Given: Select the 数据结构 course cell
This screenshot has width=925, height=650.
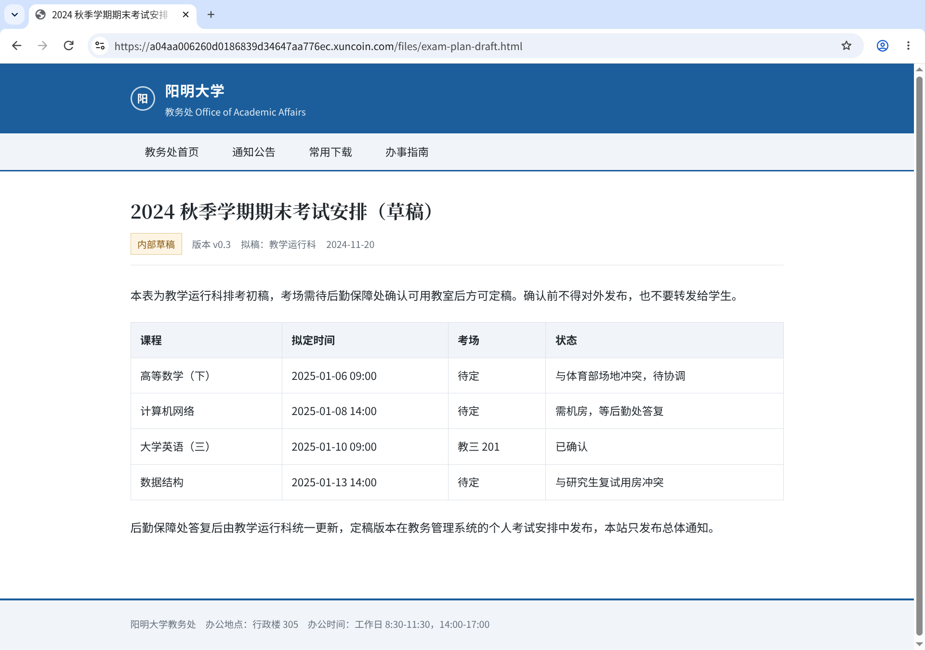Looking at the screenshot, I should coord(206,482).
